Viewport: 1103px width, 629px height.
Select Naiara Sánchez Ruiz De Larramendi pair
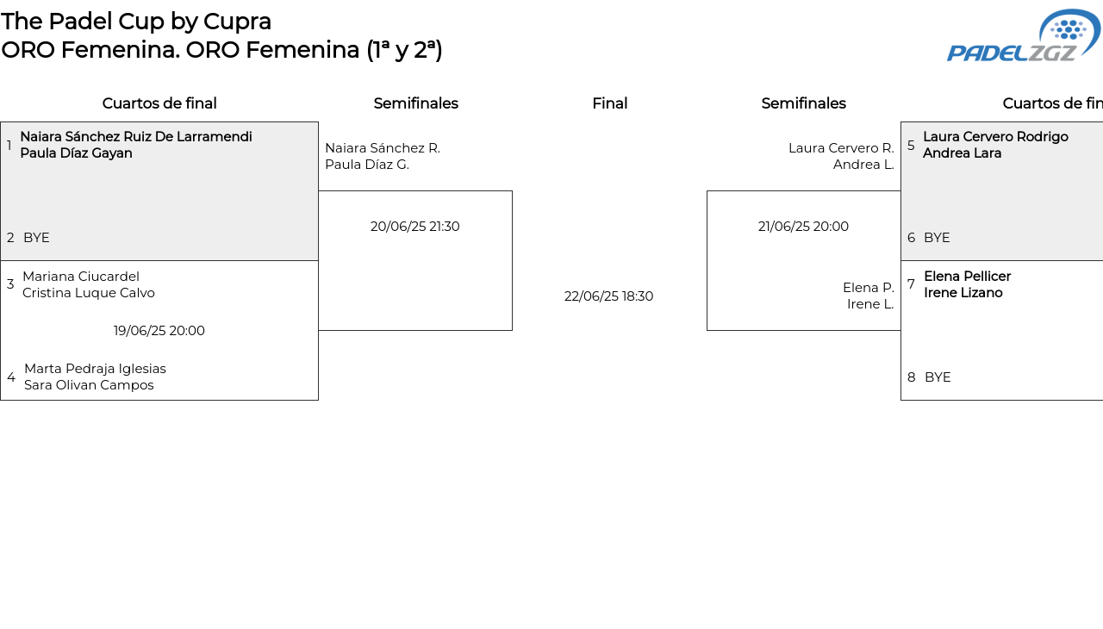click(135, 145)
